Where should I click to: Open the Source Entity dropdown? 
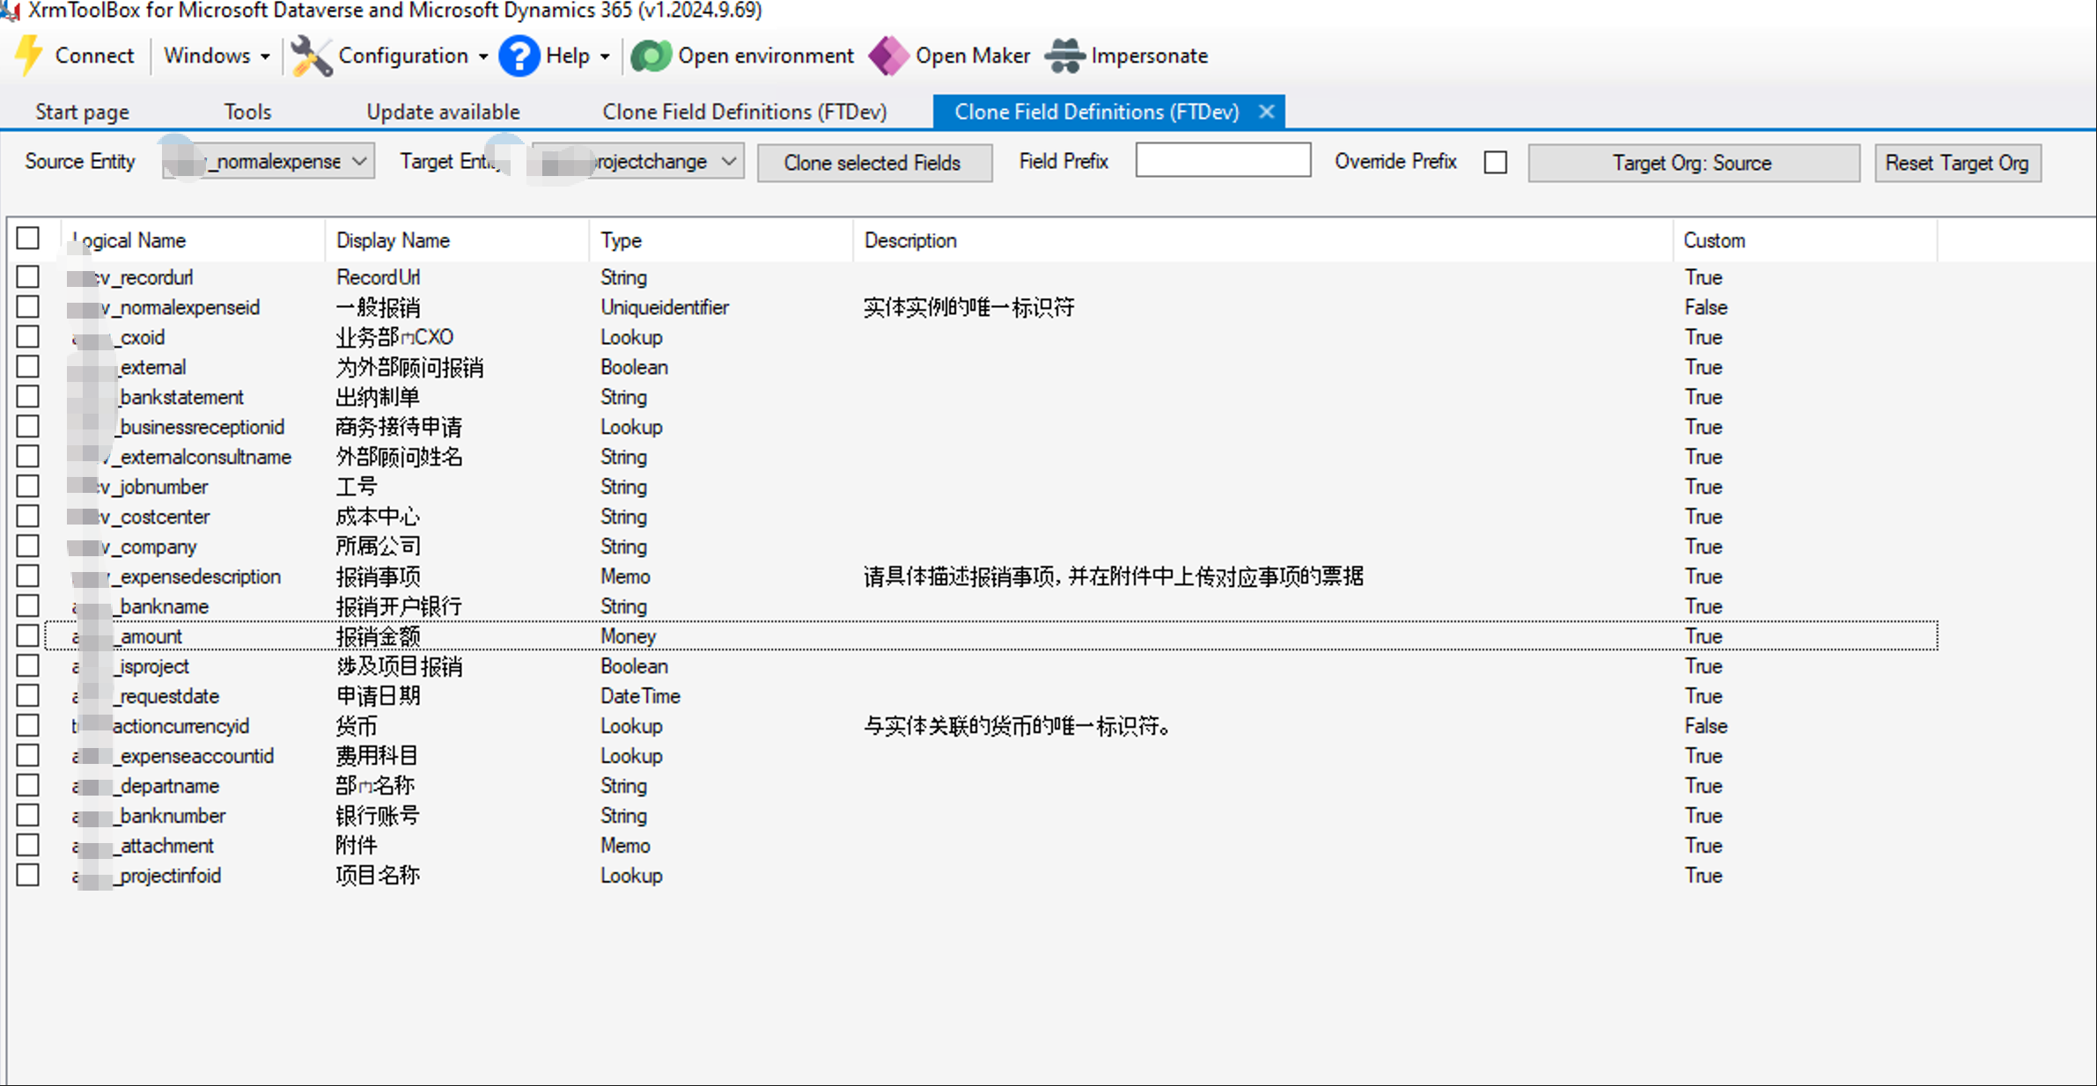[269, 162]
